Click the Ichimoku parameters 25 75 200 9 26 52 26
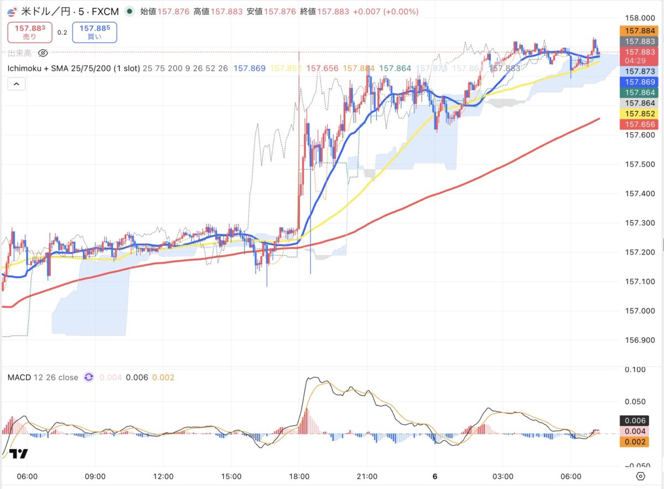664x489 pixels. point(185,68)
